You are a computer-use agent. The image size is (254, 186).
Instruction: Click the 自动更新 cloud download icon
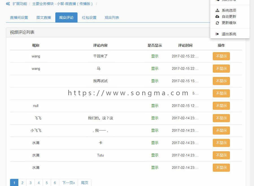click(x=217, y=17)
